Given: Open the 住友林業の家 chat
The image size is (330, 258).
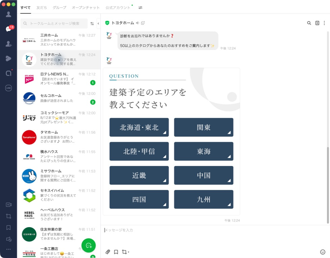Looking at the screenshot, I should 59,234.
